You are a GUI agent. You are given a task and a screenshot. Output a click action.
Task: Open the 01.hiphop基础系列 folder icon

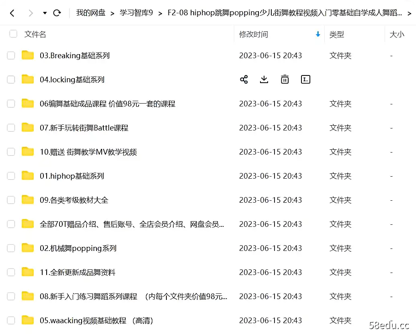pos(27,175)
